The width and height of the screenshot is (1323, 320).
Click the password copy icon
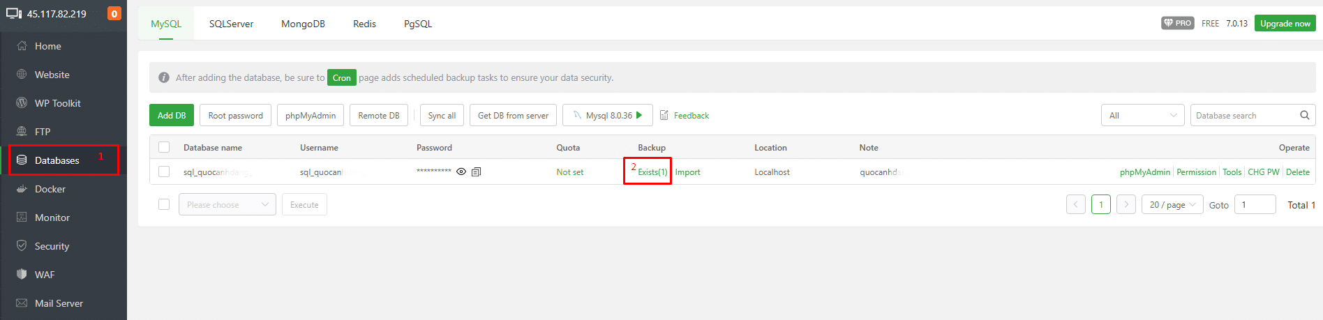pyautogui.click(x=476, y=172)
